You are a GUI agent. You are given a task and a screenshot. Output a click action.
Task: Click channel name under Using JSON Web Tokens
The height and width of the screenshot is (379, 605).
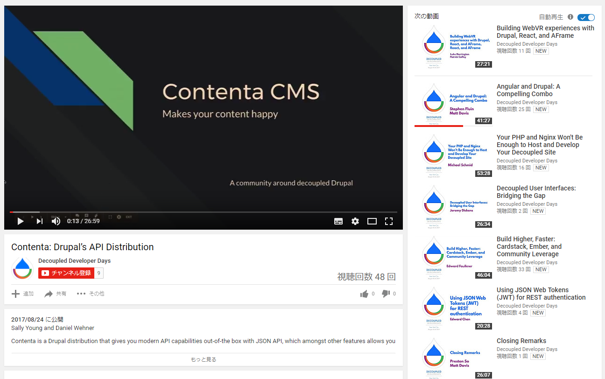coord(527,306)
